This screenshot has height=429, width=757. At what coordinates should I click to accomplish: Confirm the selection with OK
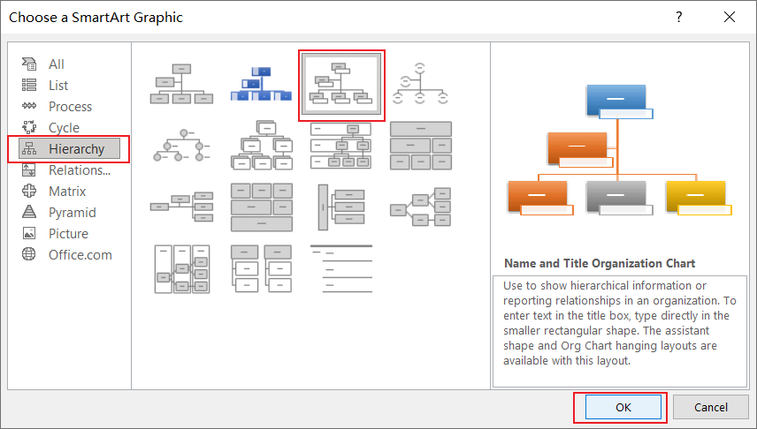[x=623, y=407]
